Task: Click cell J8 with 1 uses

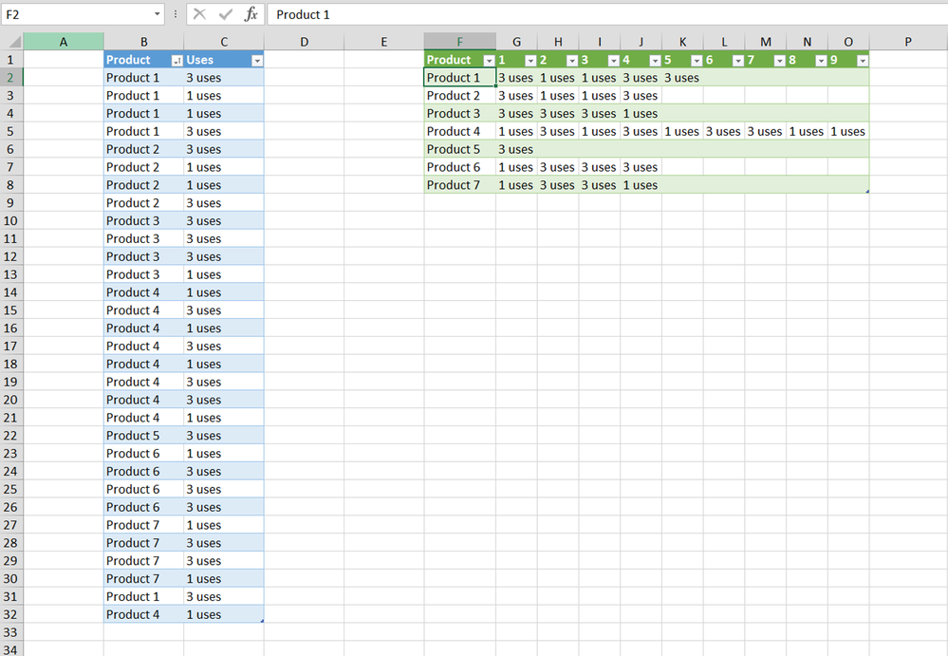Action: tap(641, 185)
